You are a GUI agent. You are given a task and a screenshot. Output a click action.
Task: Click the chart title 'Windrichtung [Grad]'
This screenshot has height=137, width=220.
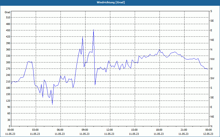point(111,2)
